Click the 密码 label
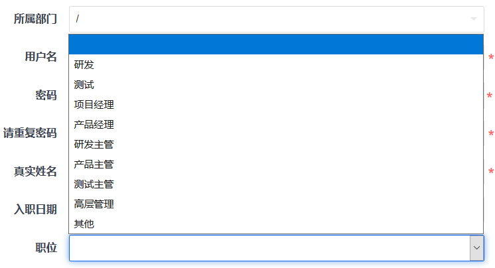495x268 pixels. click(46, 96)
